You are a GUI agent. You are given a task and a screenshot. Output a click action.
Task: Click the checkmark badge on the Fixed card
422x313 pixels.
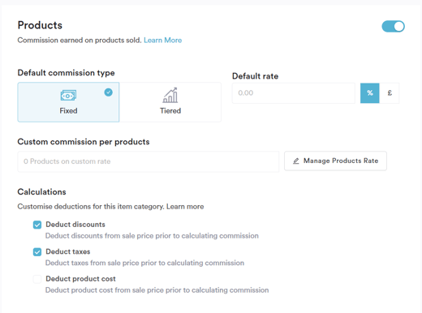[x=109, y=92]
